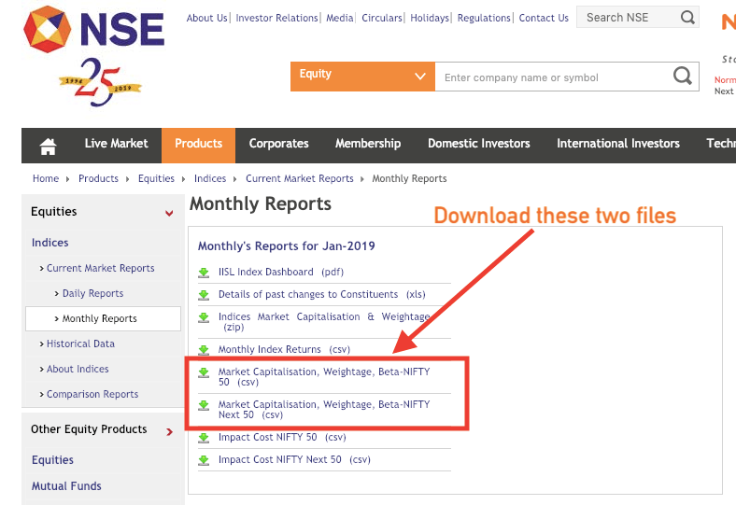Image resolution: width=736 pixels, height=505 pixels.
Task: Download Impact Cost NIFTY 50 csv
Action: (x=282, y=438)
